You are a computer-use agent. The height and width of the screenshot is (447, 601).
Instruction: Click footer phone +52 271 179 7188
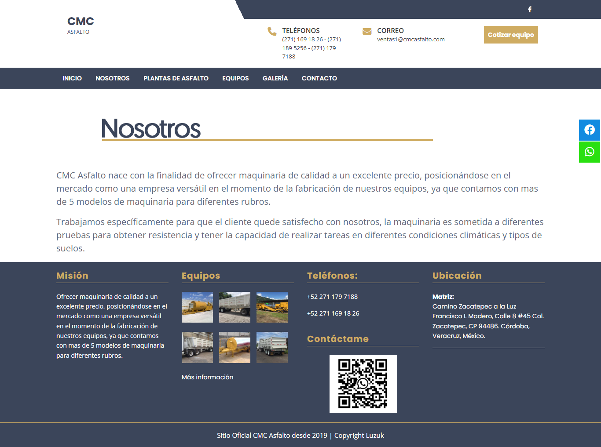tap(332, 297)
